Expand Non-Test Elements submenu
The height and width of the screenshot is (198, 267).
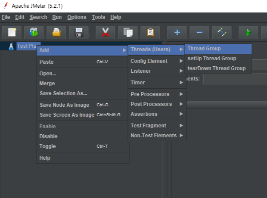[157, 136]
